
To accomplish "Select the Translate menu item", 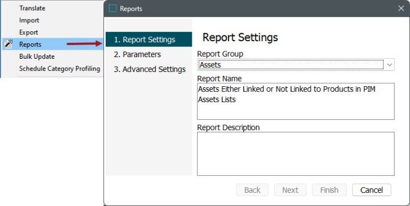I will point(32,8).
